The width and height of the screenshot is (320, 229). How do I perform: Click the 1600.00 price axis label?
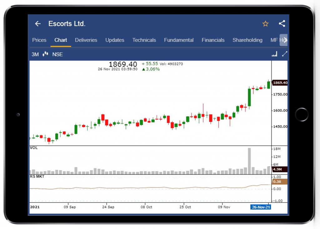click(280, 111)
